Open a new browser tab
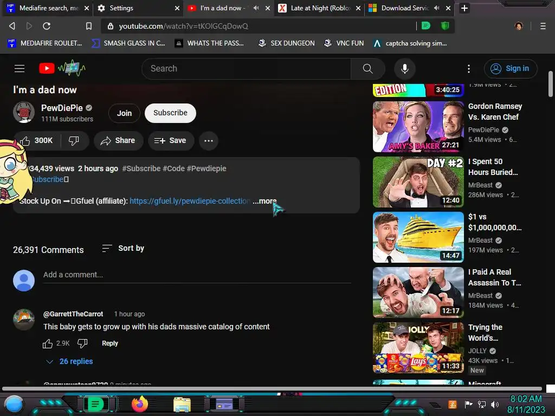 point(464,8)
